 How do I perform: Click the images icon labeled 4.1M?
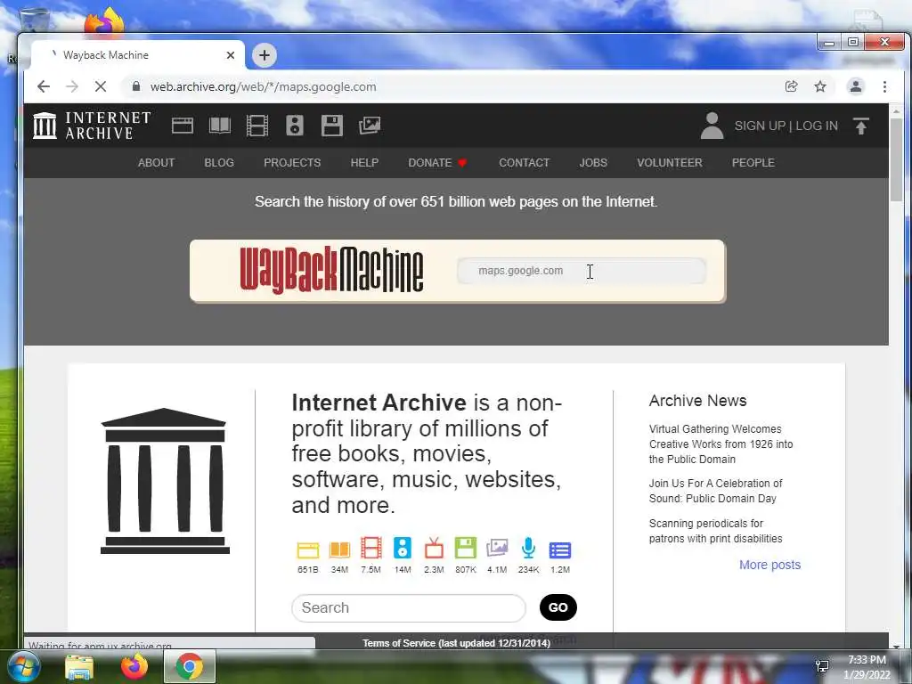tap(497, 548)
